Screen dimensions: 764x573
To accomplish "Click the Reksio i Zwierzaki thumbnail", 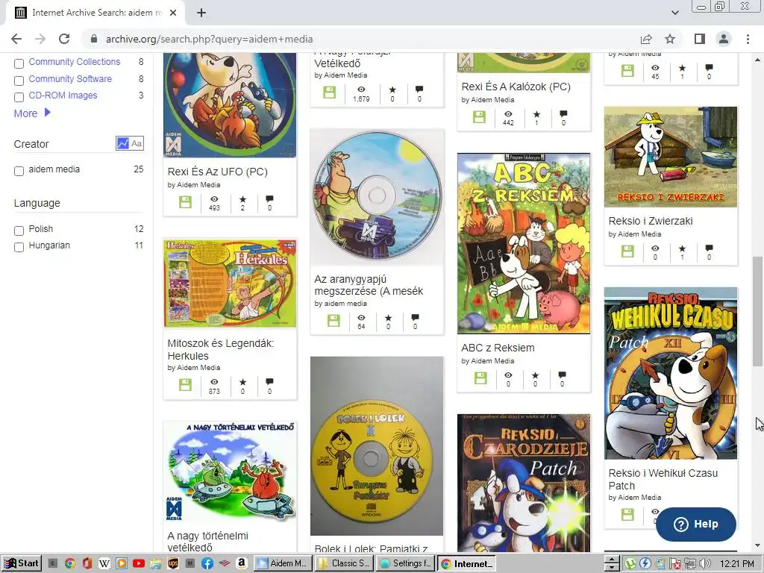I will tap(671, 157).
